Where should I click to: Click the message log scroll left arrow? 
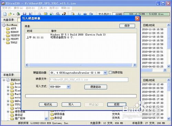[x=27, y=65]
